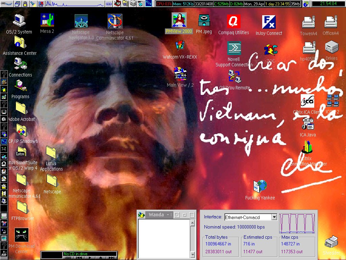Open PM Jpeg icon
Viewport: 346px width, 260px height.
click(x=204, y=21)
